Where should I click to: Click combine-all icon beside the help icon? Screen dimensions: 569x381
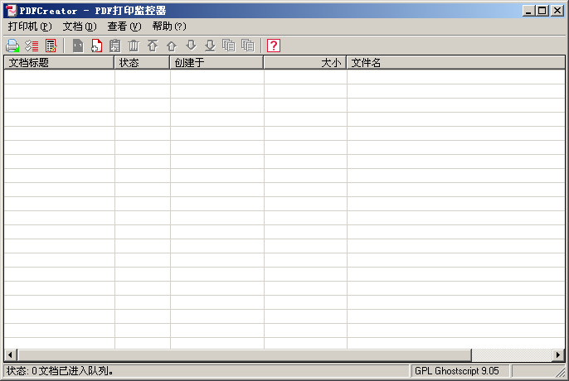tap(248, 46)
